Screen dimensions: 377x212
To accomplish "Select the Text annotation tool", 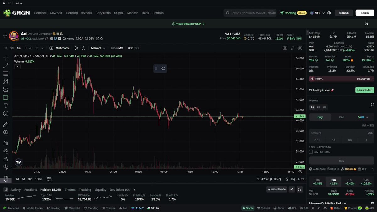I will [6, 106].
